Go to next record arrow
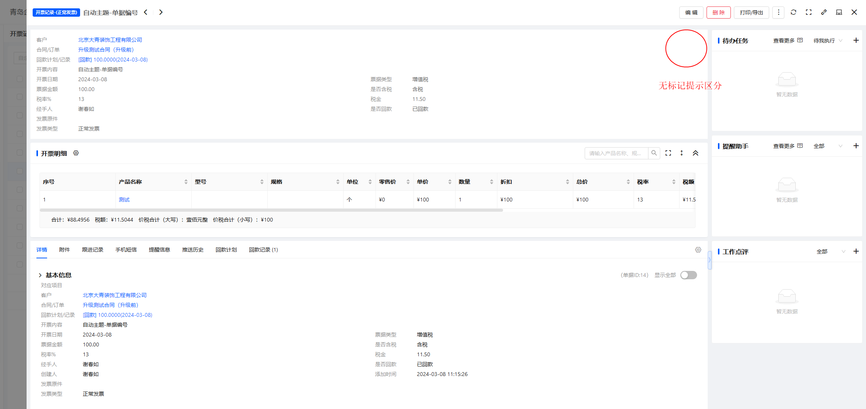This screenshot has height=409, width=866. (161, 13)
